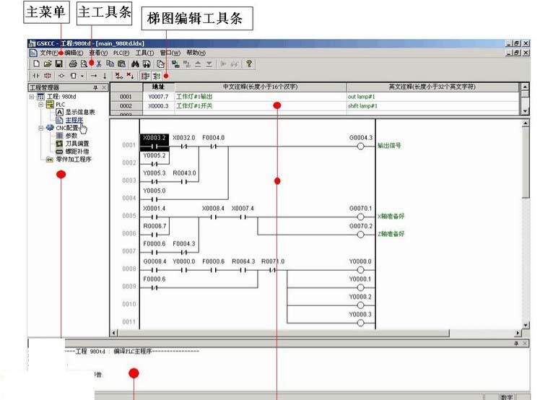This screenshot has width=540, height=400.
Task: Insert a horizontal line arrow
Action: click(94, 76)
